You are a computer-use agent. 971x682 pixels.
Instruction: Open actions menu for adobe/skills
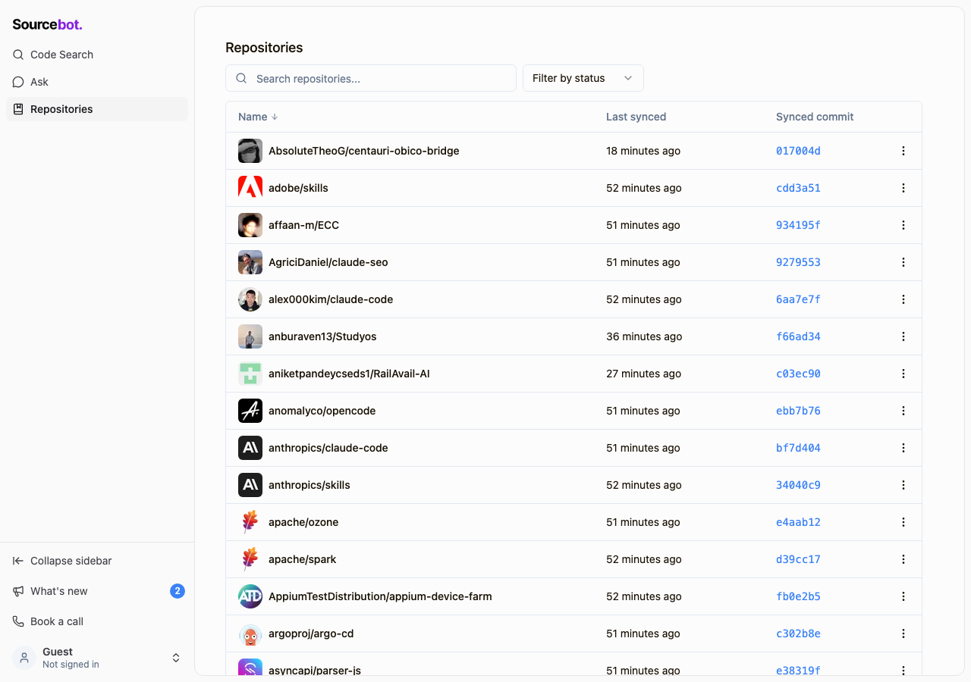903,188
